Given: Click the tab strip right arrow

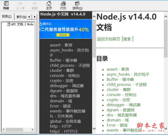Looking at the screenshot, I should click(34, 17).
